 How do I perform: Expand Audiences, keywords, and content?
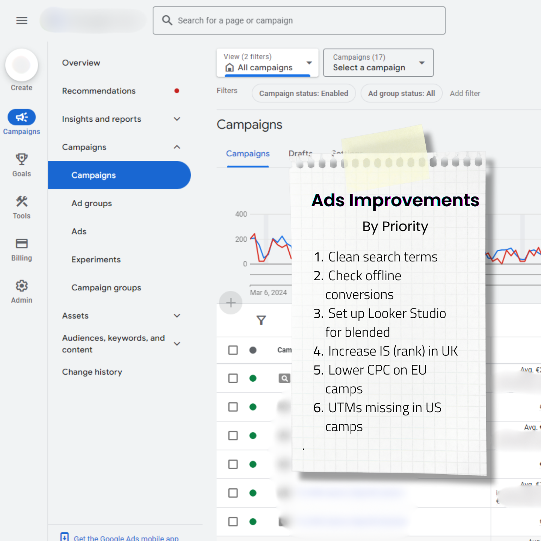point(177,344)
